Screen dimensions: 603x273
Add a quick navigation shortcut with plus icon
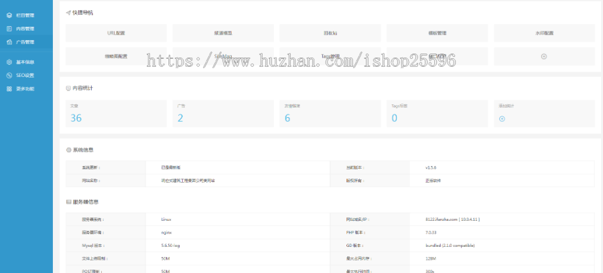point(544,56)
